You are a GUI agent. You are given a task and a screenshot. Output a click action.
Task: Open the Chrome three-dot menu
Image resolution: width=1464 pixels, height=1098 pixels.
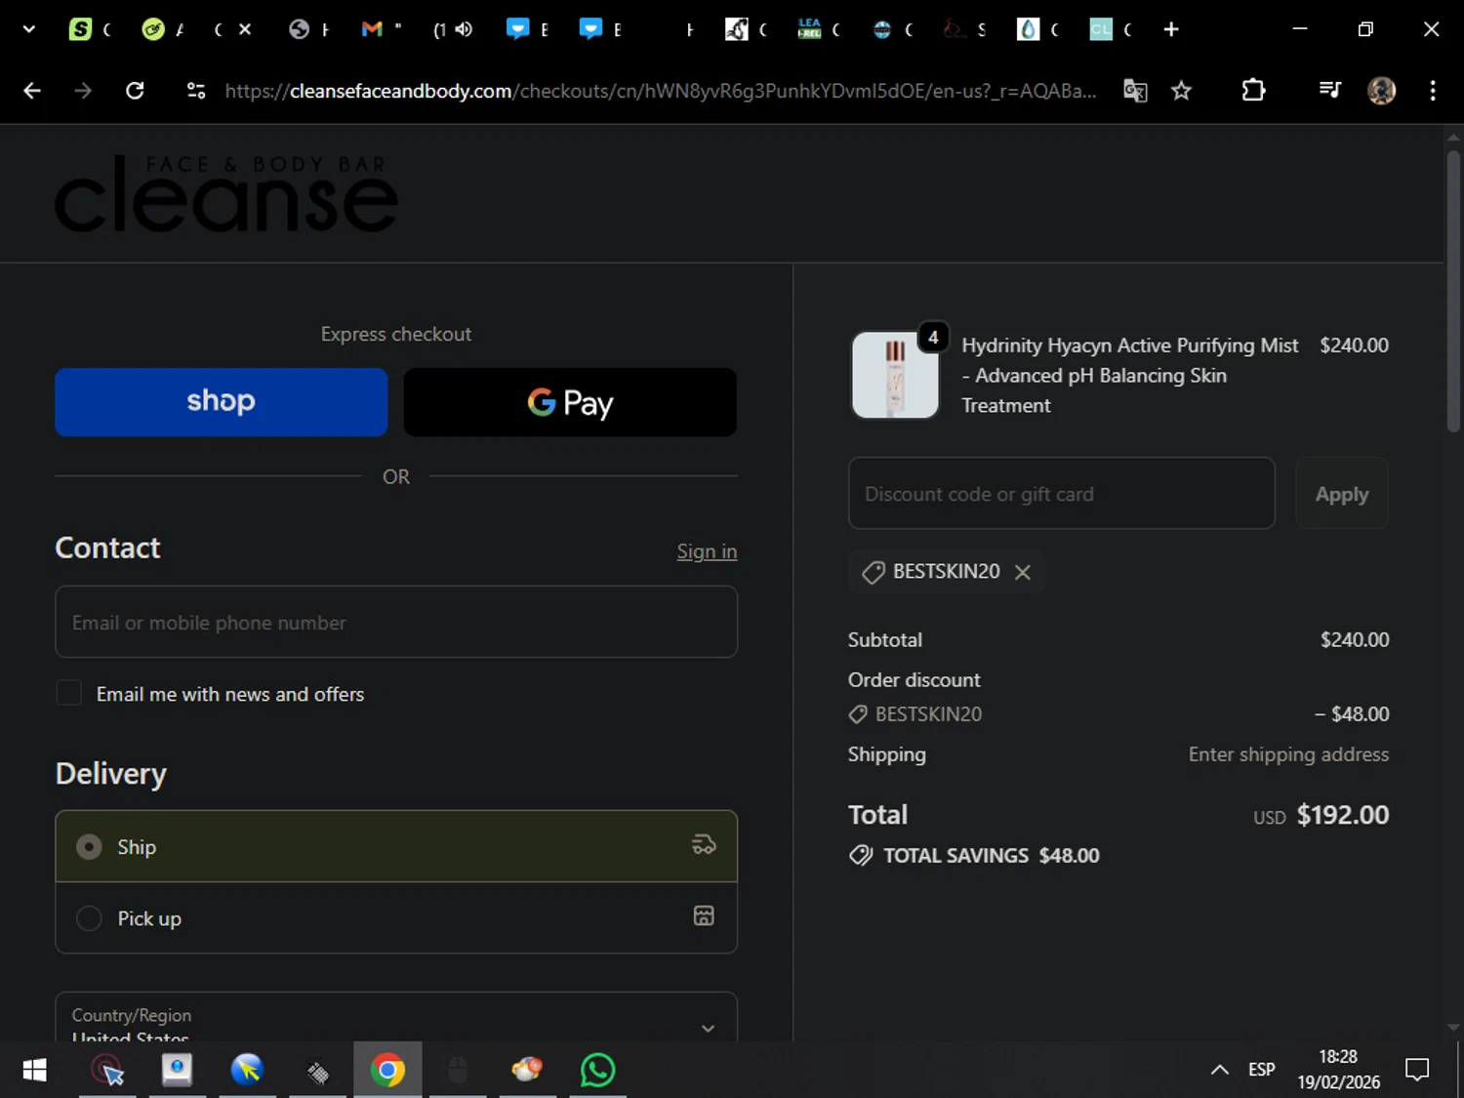(x=1433, y=91)
